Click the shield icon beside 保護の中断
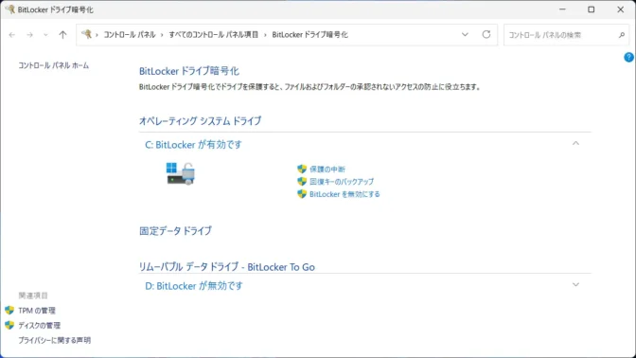The height and width of the screenshot is (358, 636). tap(301, 169)
